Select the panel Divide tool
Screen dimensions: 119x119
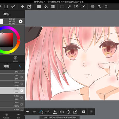(x=92, y=7)
